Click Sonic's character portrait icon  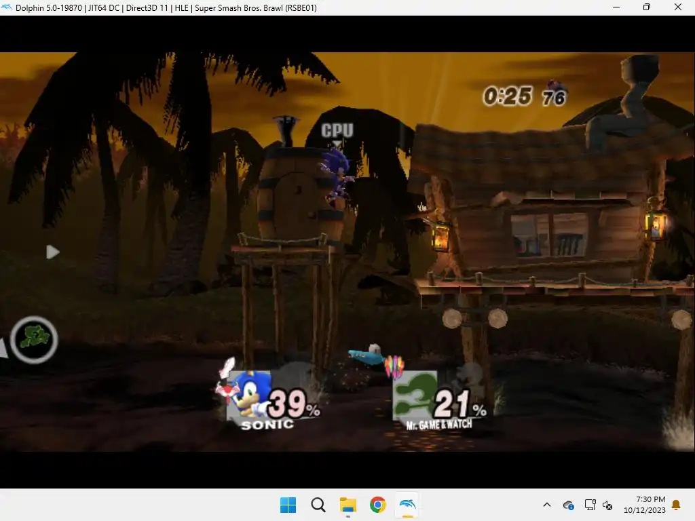coord(248,395)
